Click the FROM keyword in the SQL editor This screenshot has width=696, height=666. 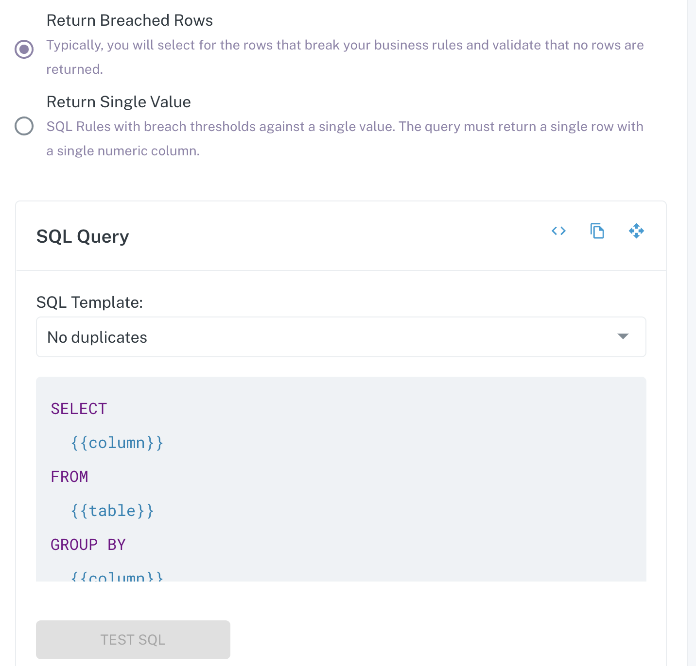coord(70,477)
